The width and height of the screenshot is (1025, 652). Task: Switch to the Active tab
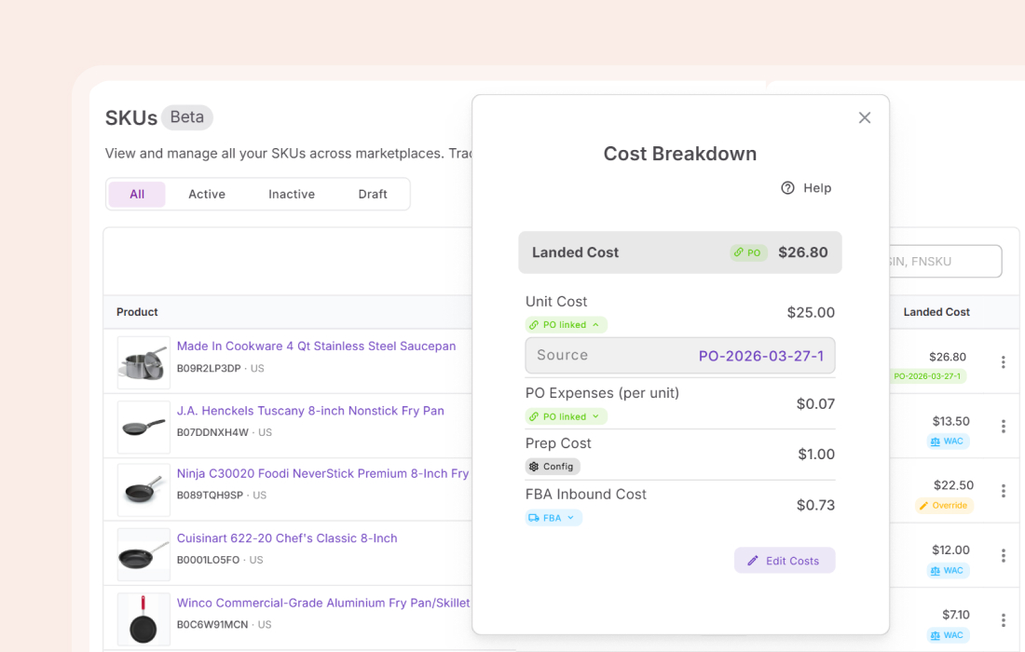206,194
